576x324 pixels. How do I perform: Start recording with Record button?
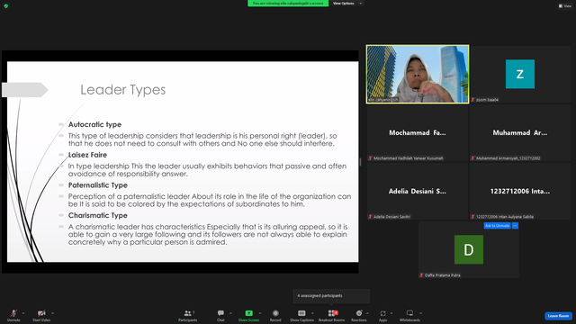(275, 315)
